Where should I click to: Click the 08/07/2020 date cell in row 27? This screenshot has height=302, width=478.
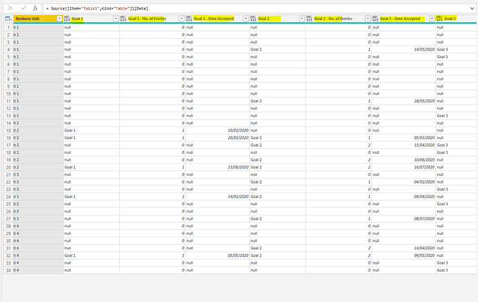pos(404,219)
